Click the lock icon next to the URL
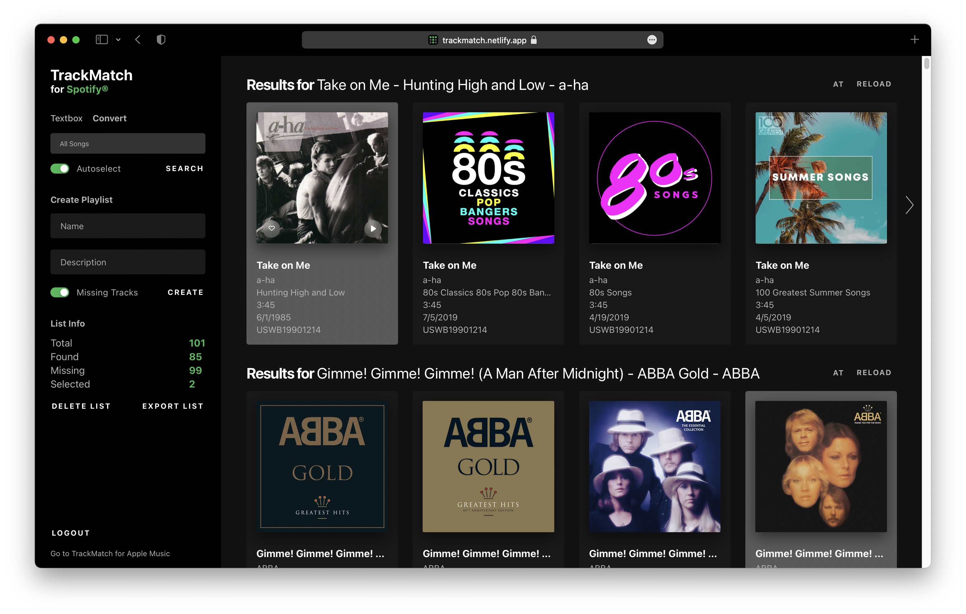Viewport: 966px width, 614px height. (534, 40)
